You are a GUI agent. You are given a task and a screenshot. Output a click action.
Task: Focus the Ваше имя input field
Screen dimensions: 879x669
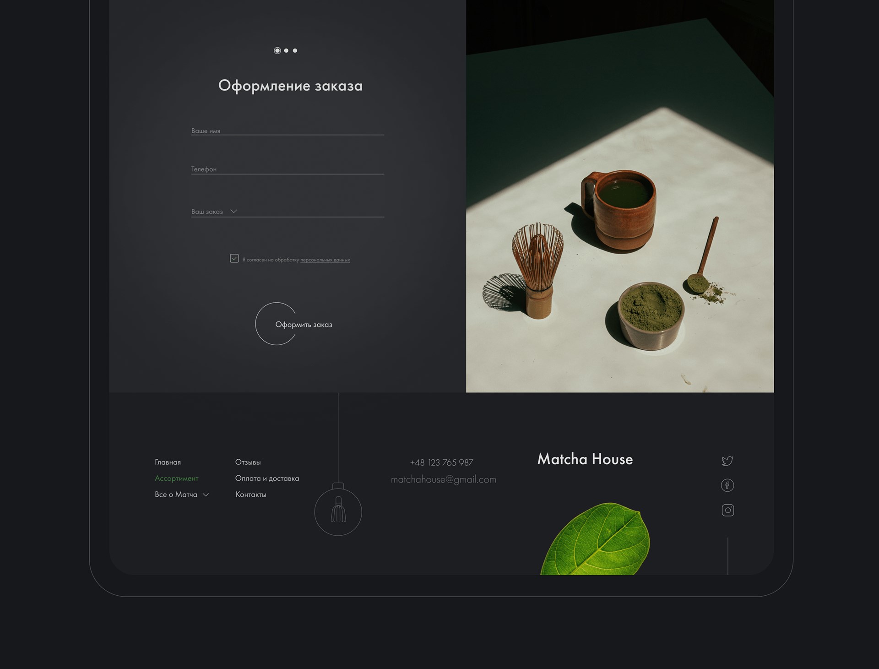click(x=288, y=131)
